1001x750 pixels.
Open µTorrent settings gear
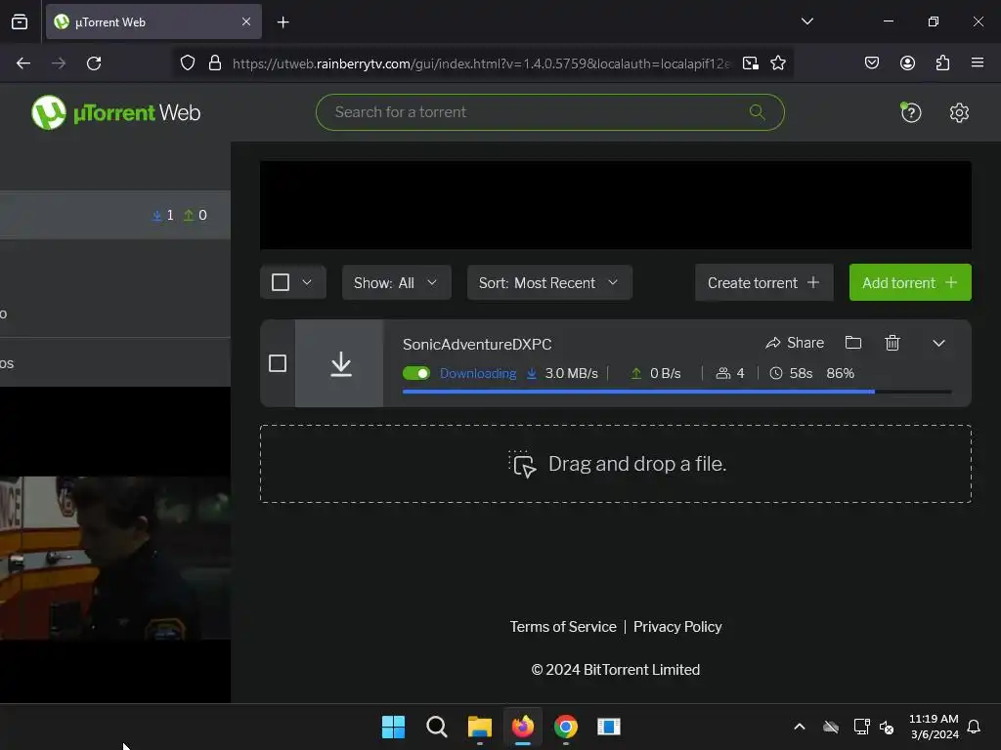959,113
